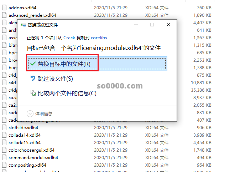Click the green checkmark replace icon
Image resolution: width=240 pixels, height=172 pixels.
33,64
